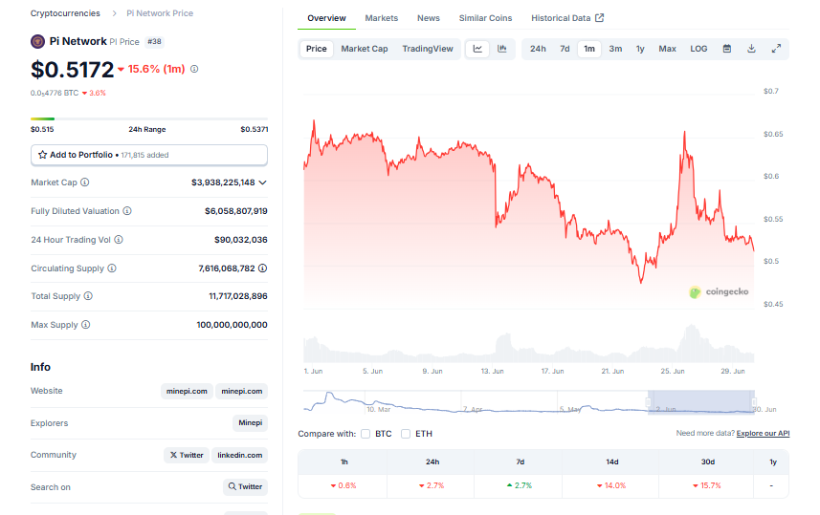Click the #38 rank badge

(x=154, y=41)
